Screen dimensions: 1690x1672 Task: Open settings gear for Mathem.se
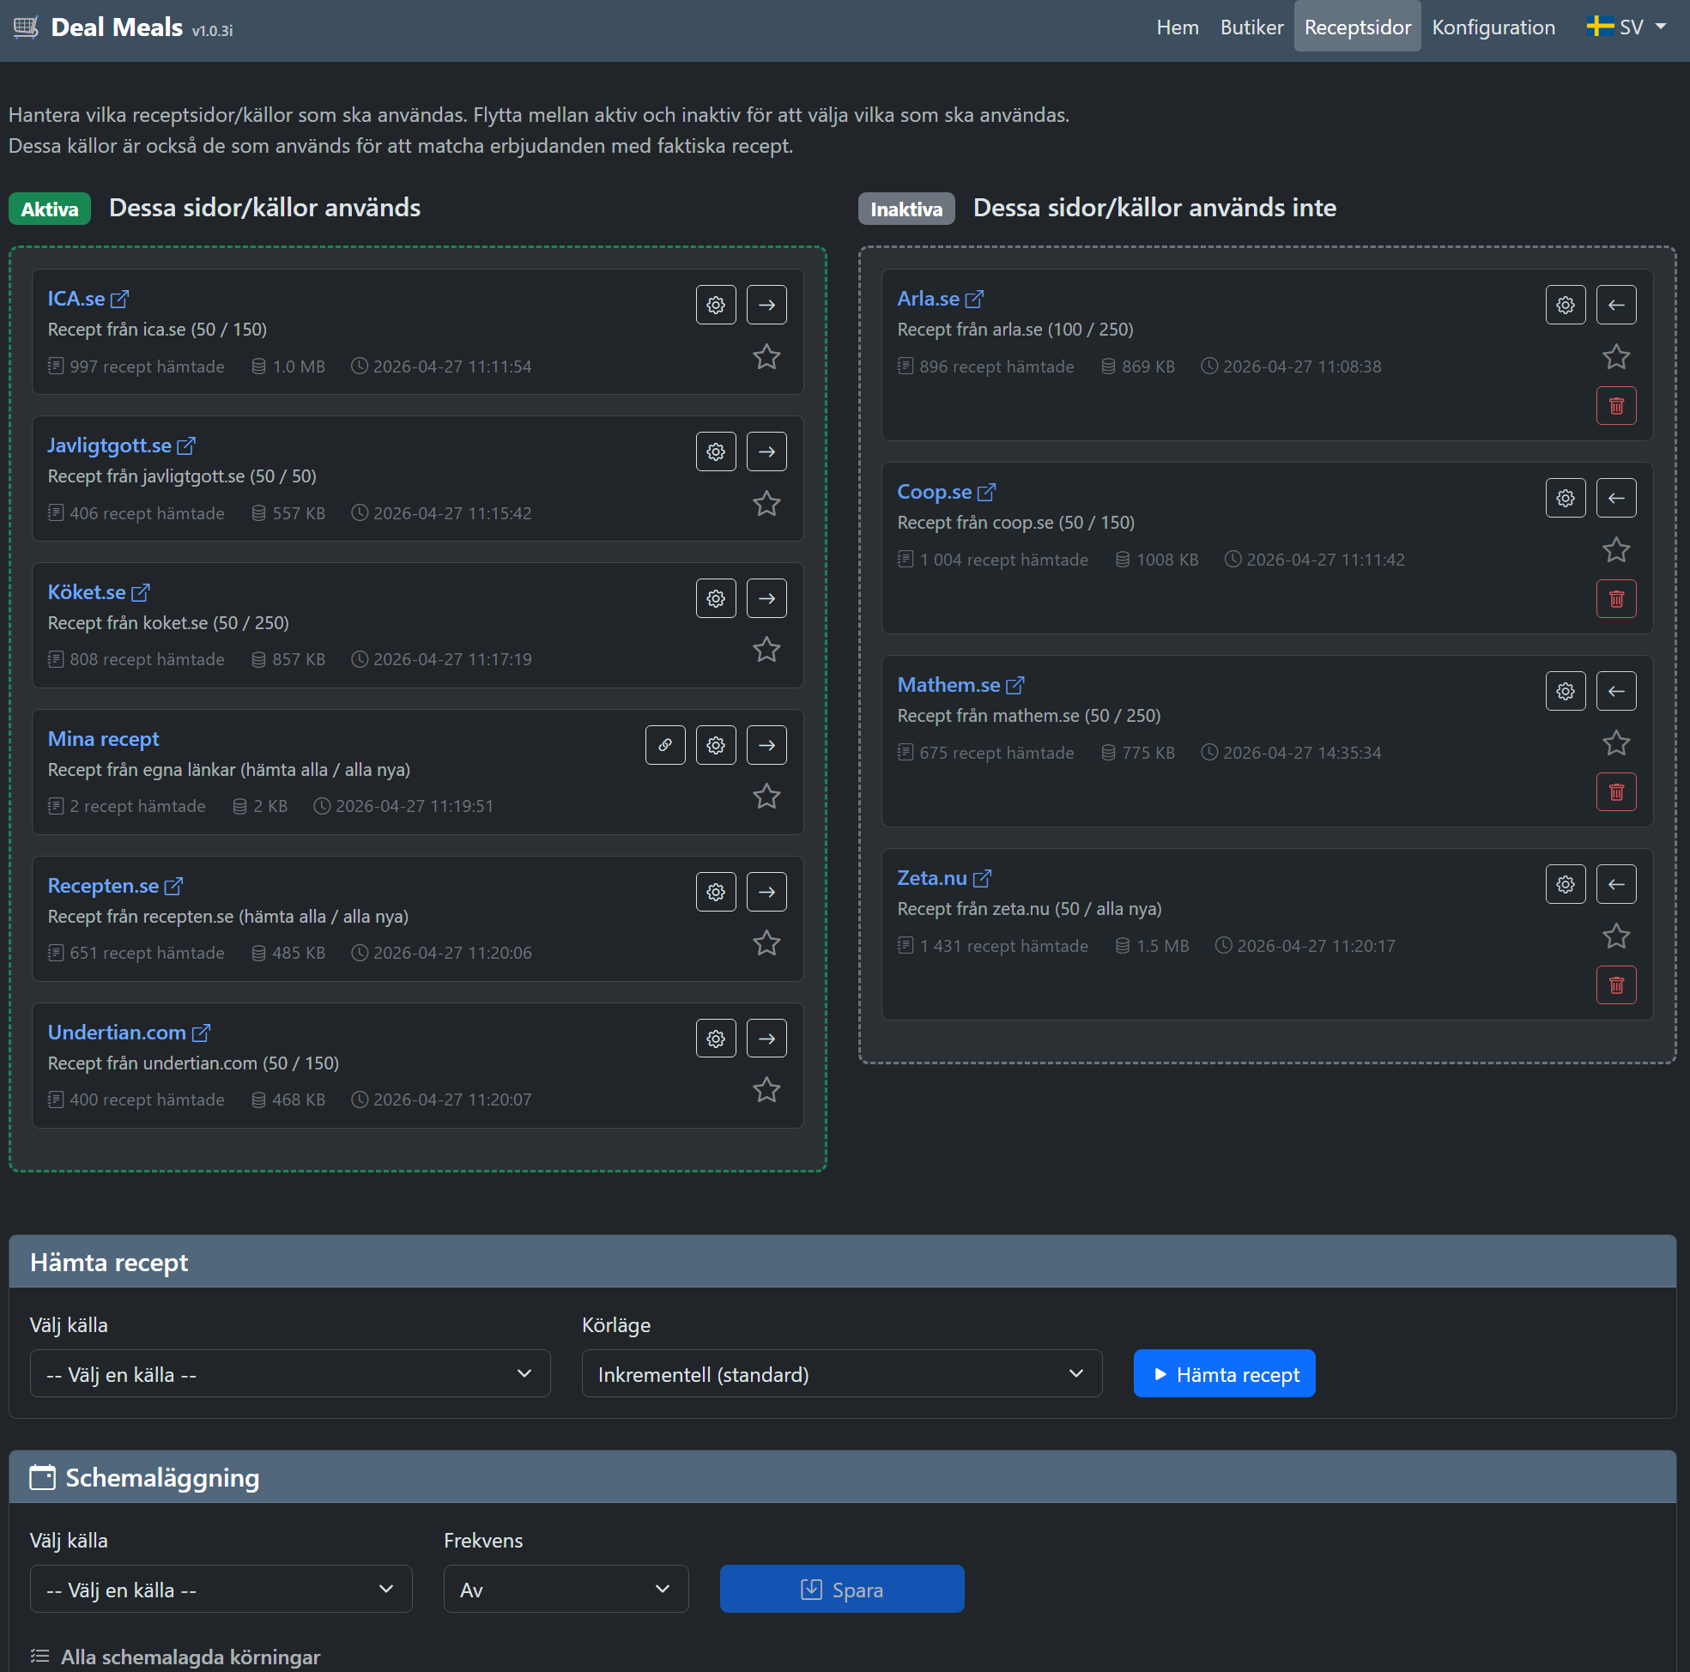(x=1565, y=691)
